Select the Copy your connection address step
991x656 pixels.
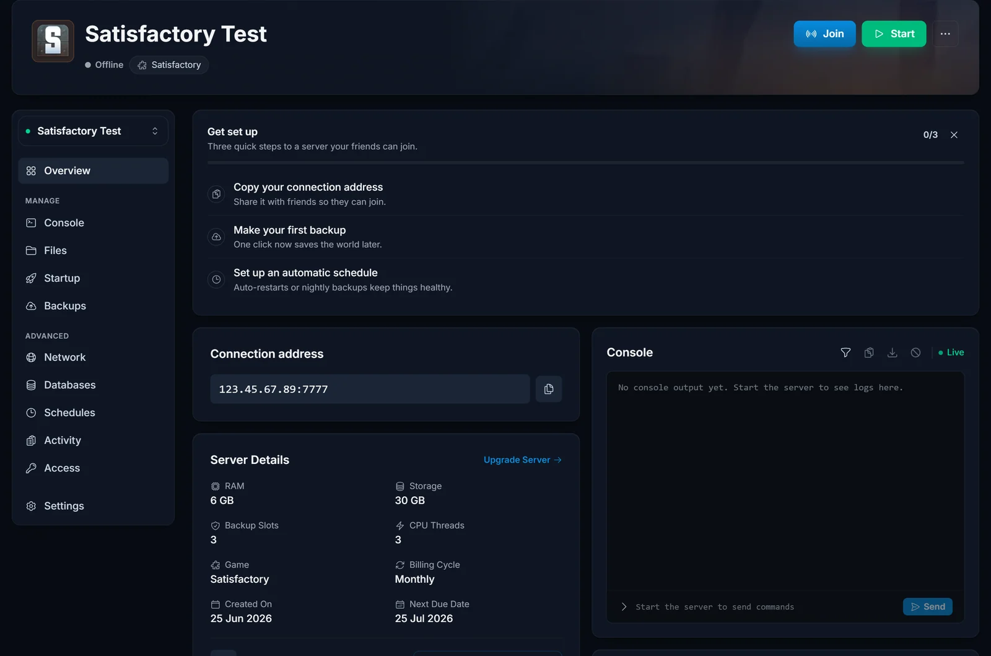pyautogui.click(x=585, y=194)
